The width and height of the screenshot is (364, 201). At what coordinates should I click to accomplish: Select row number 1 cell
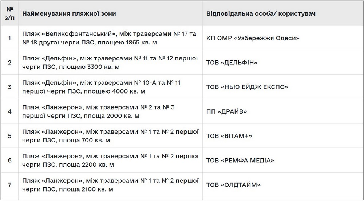(9, 38)
